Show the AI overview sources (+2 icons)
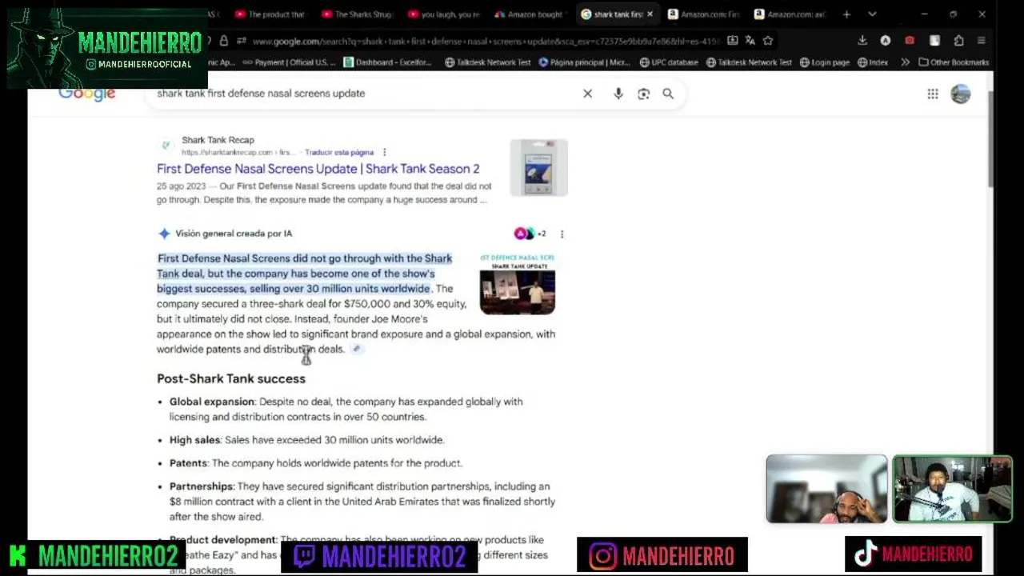 tap(530, 234)
